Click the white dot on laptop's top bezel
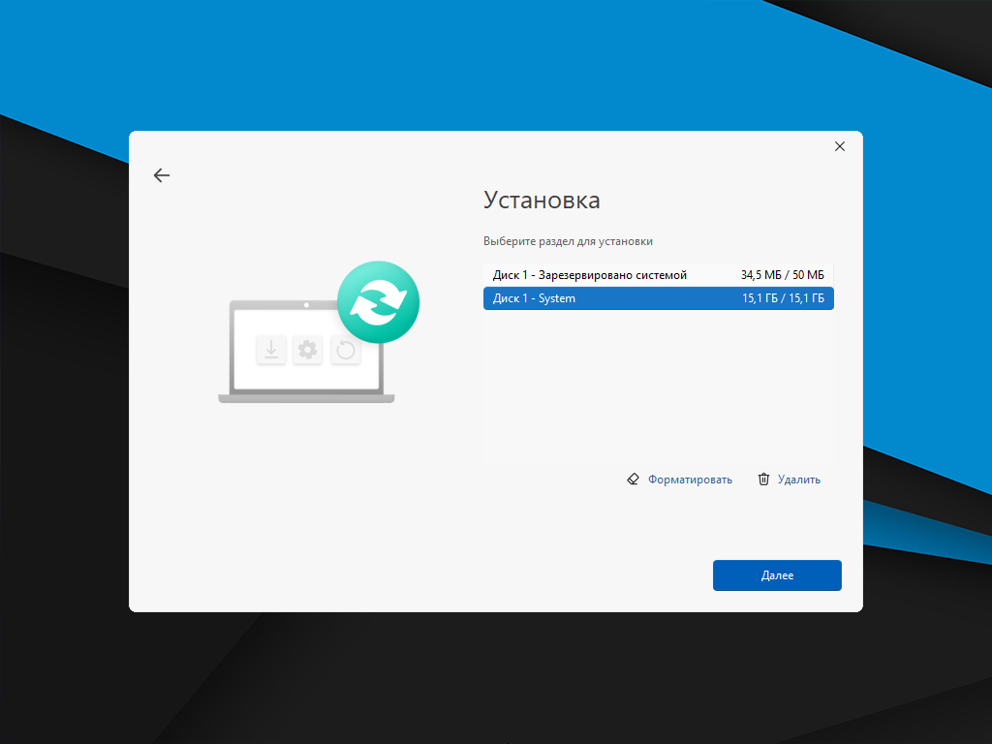 coord(306,305)
